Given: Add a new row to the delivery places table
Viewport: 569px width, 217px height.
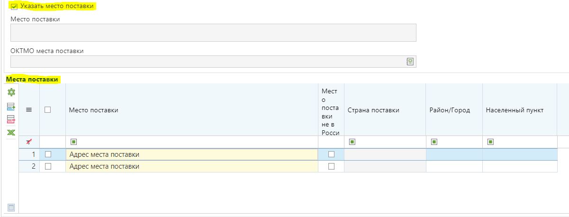Looking at the screenshot, I should point(10,107).
